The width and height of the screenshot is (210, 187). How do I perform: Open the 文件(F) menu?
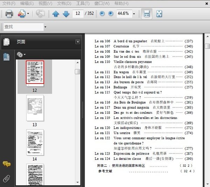9,3
